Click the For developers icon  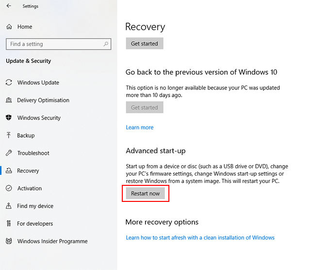click(9, 224)
